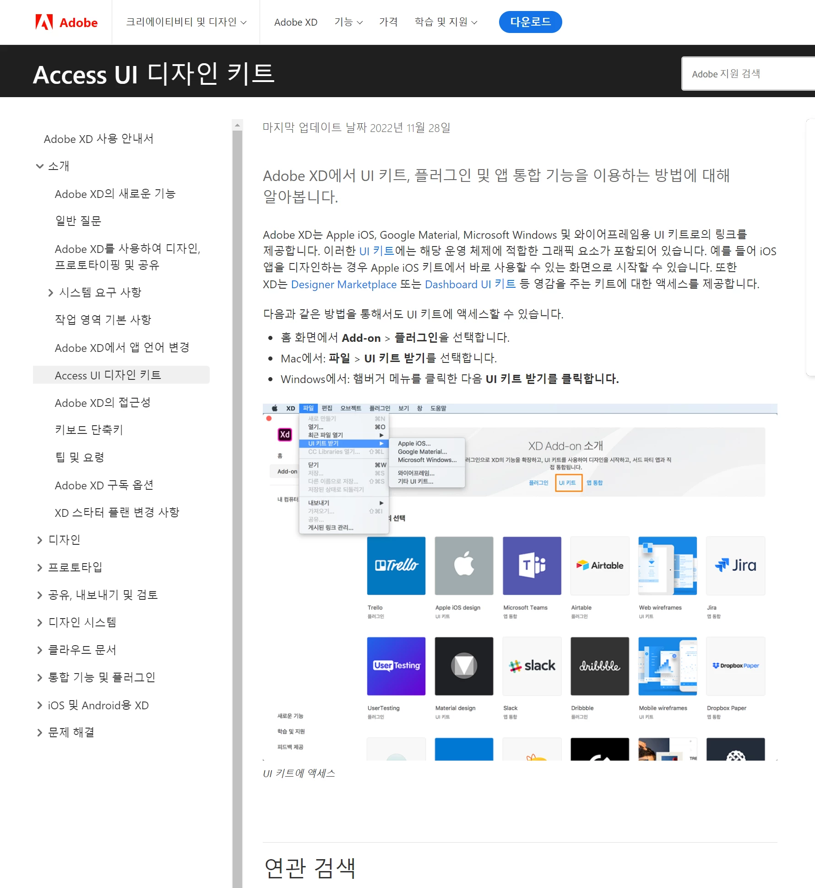The image size is (815, 888).
Task: Follow the Designer Marketplace link
Action: [x=343, y=284]
